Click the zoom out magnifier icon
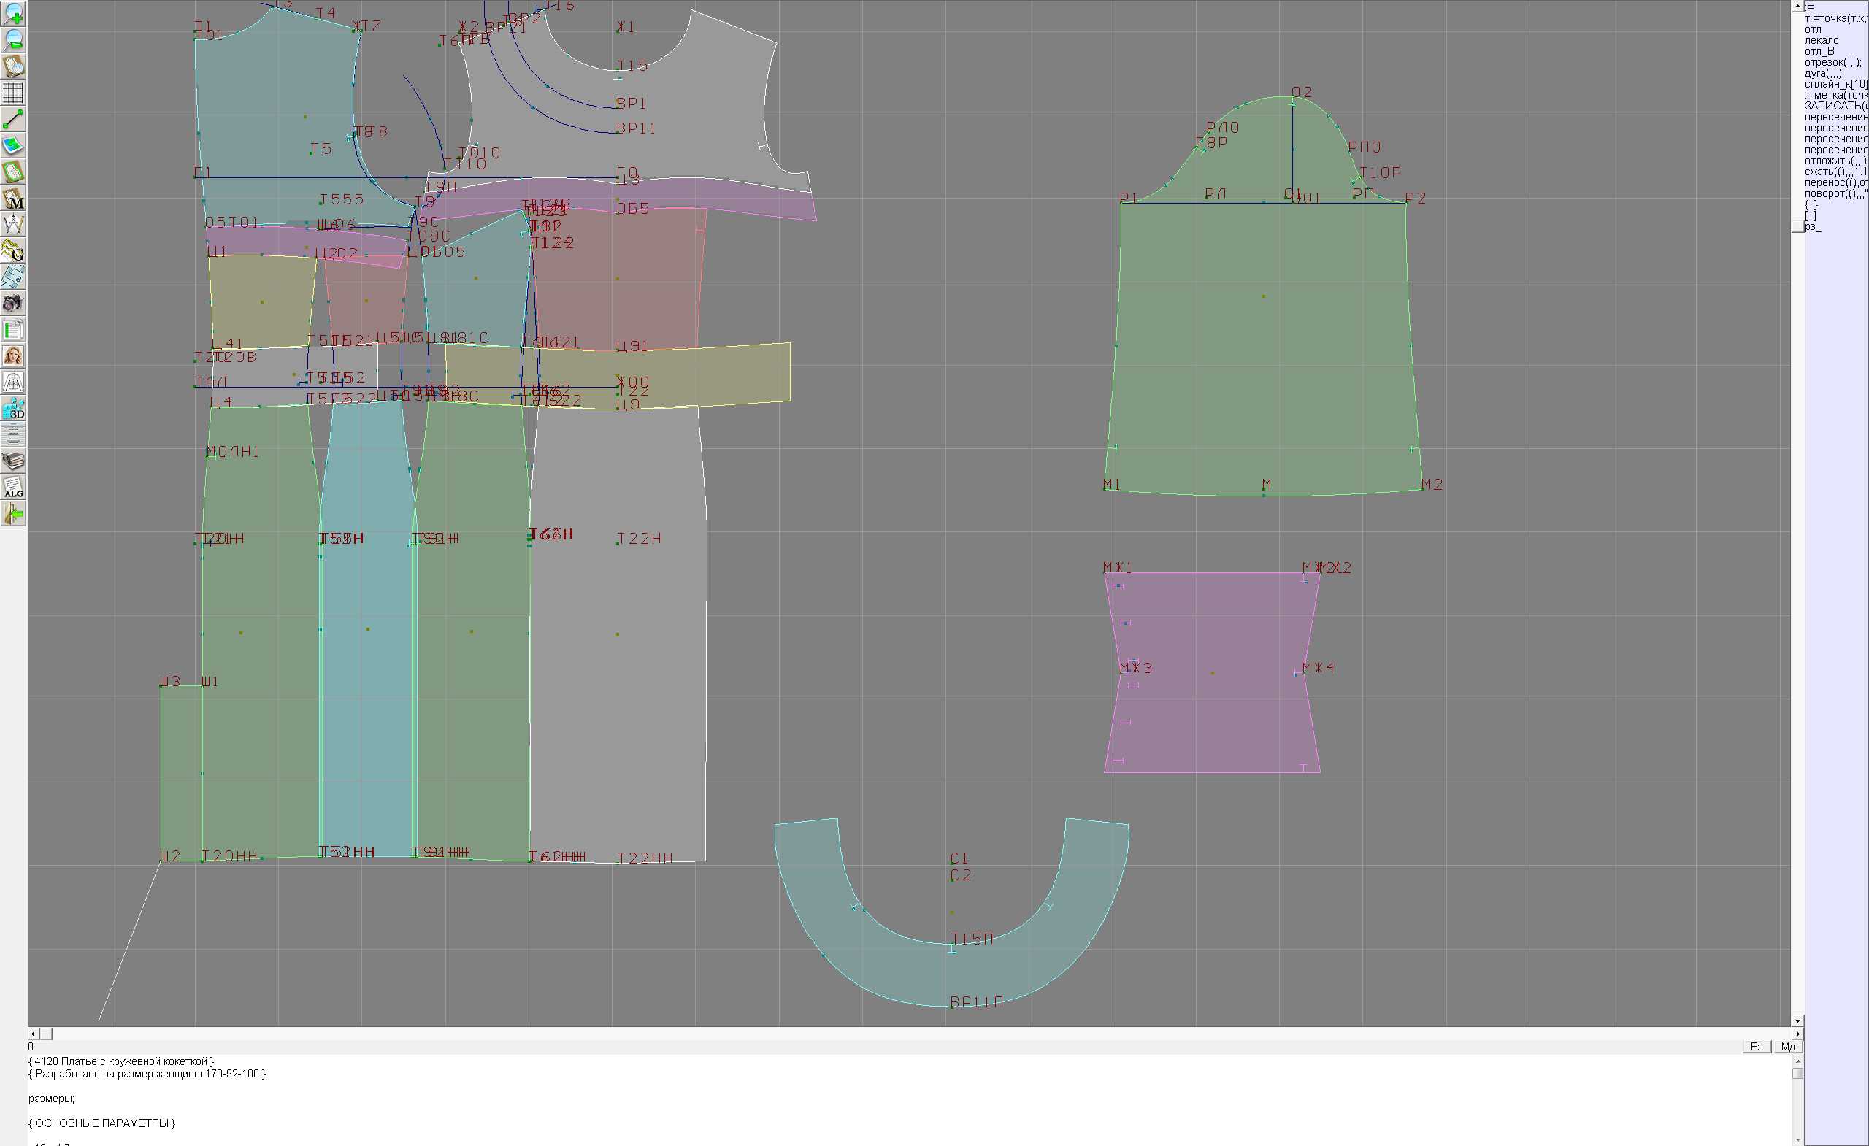The height and width of the screenshot is (1146, 1869). click(13, 40)
